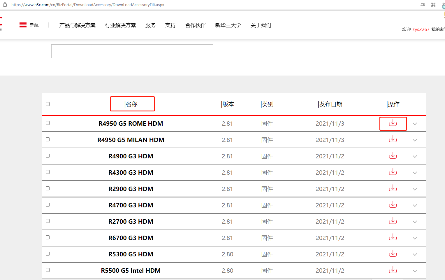Click the zys2267 username link
Screen dimensions: 445x280
pos(421,29)
